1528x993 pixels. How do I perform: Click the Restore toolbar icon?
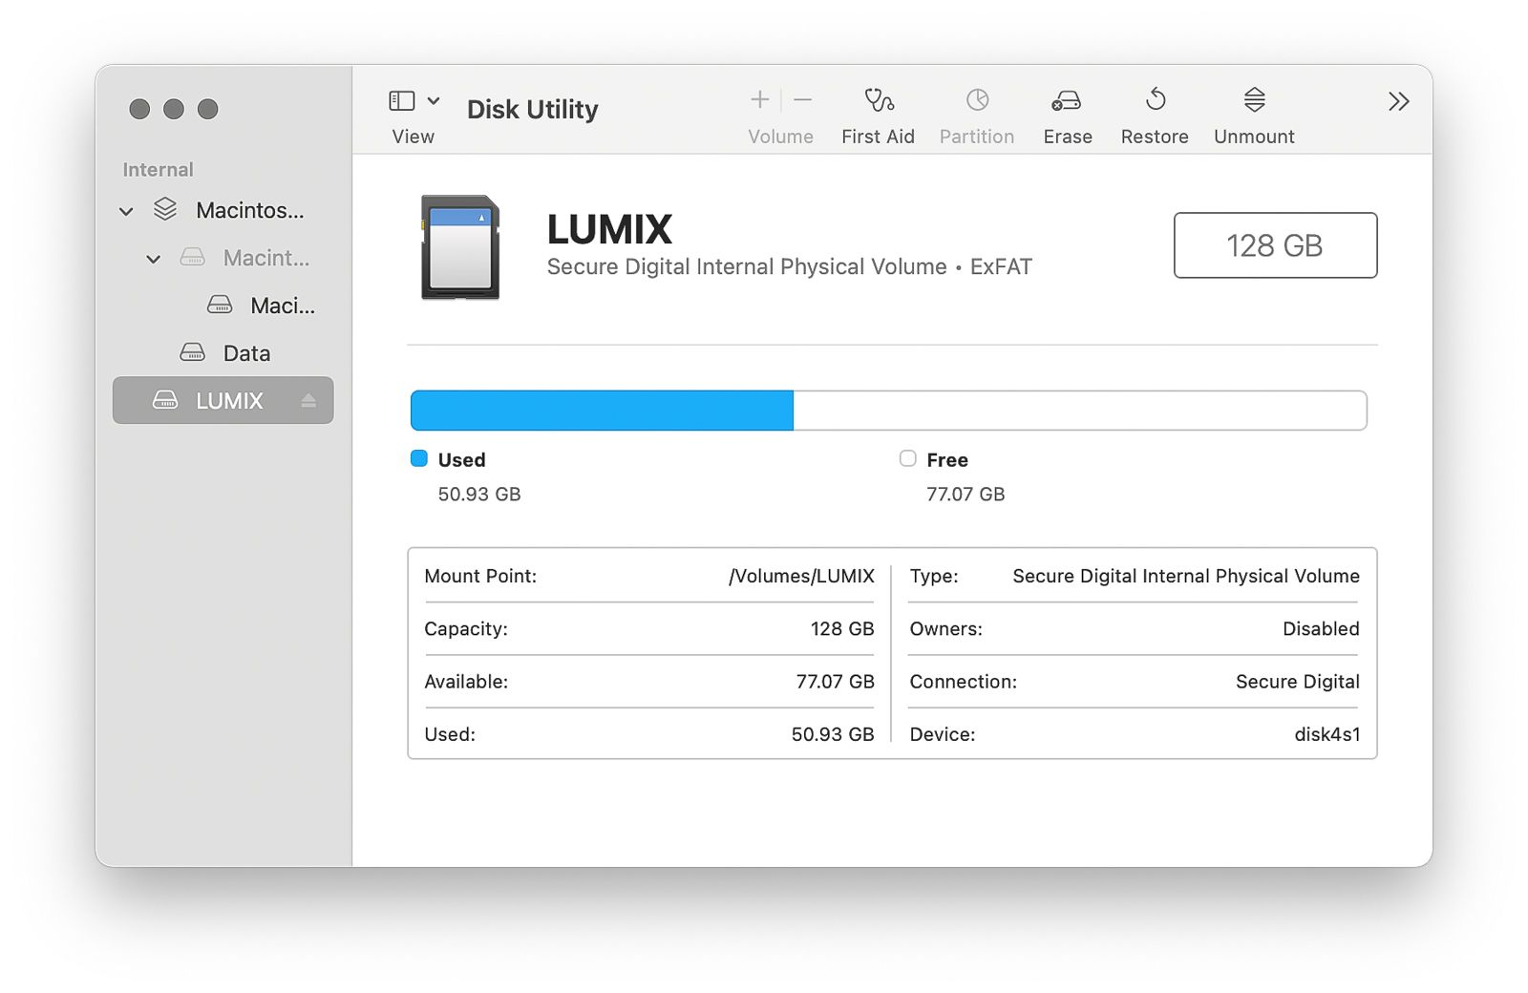(1155, 101)
